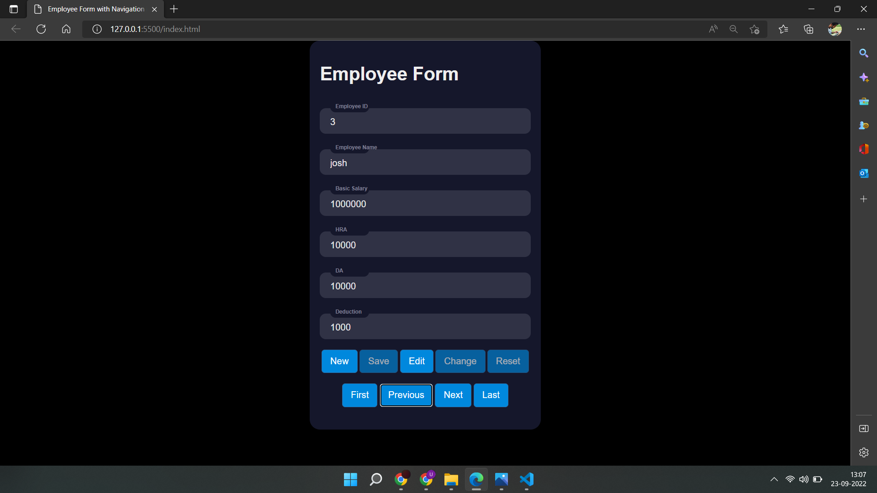This screenshot has height=493, width=877.
Task: Open the Favorites panel
Action: (x=784, y=29)
